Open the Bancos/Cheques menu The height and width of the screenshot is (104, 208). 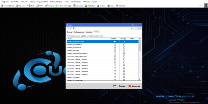pyautogui.click(x=56, y=2)
